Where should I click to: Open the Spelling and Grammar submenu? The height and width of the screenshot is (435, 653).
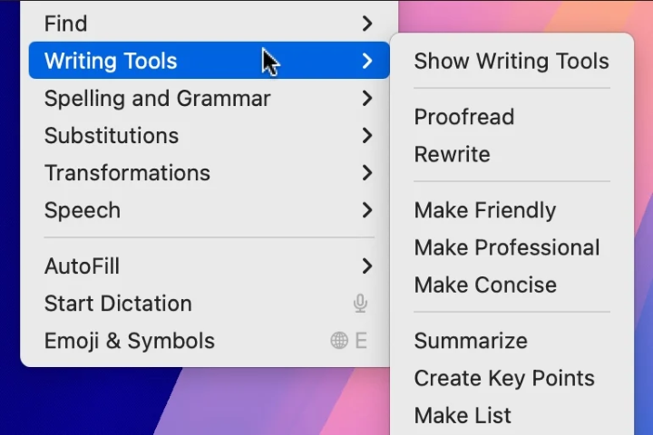tap(209, 98)
